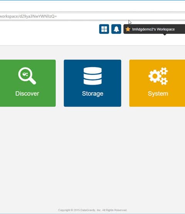Open notifications bell icon
Screen dimensions: 185x214
tap(116, 29)
